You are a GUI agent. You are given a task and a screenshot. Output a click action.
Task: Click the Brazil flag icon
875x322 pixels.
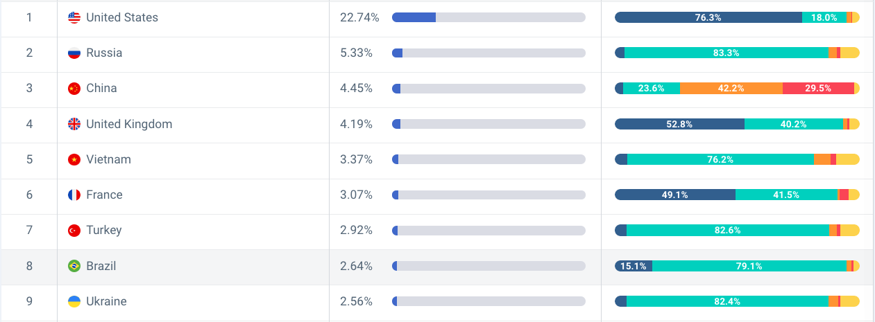point(74,266)
